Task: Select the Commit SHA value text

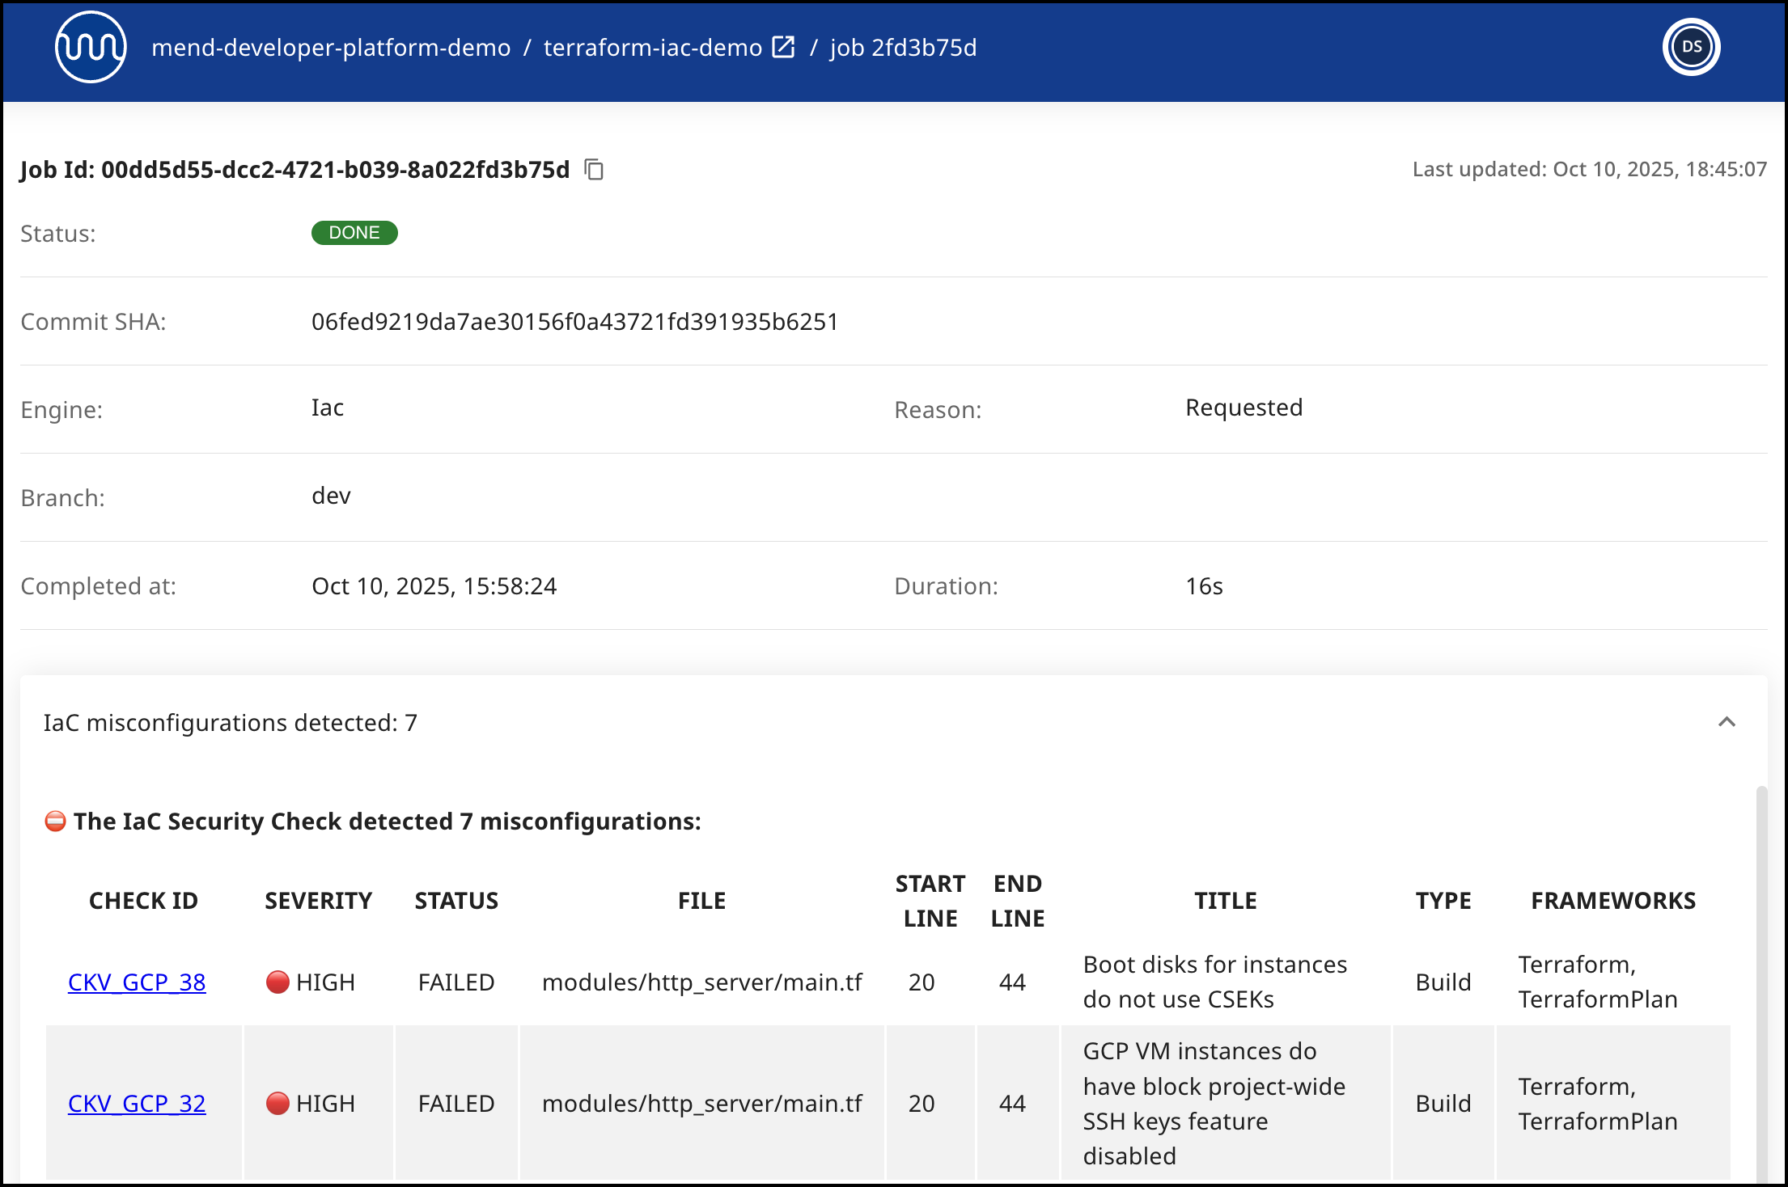Action: (x=575, y=322)
